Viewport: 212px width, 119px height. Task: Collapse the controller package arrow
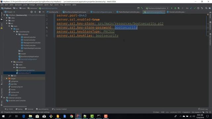(x=17, y=34)
